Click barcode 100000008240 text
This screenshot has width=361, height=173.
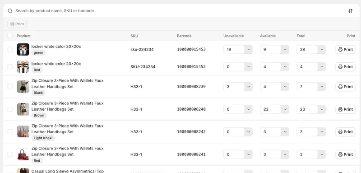(x=191, y=109)
